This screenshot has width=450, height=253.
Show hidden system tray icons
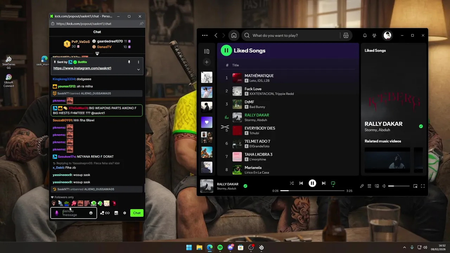click(404, 247)
